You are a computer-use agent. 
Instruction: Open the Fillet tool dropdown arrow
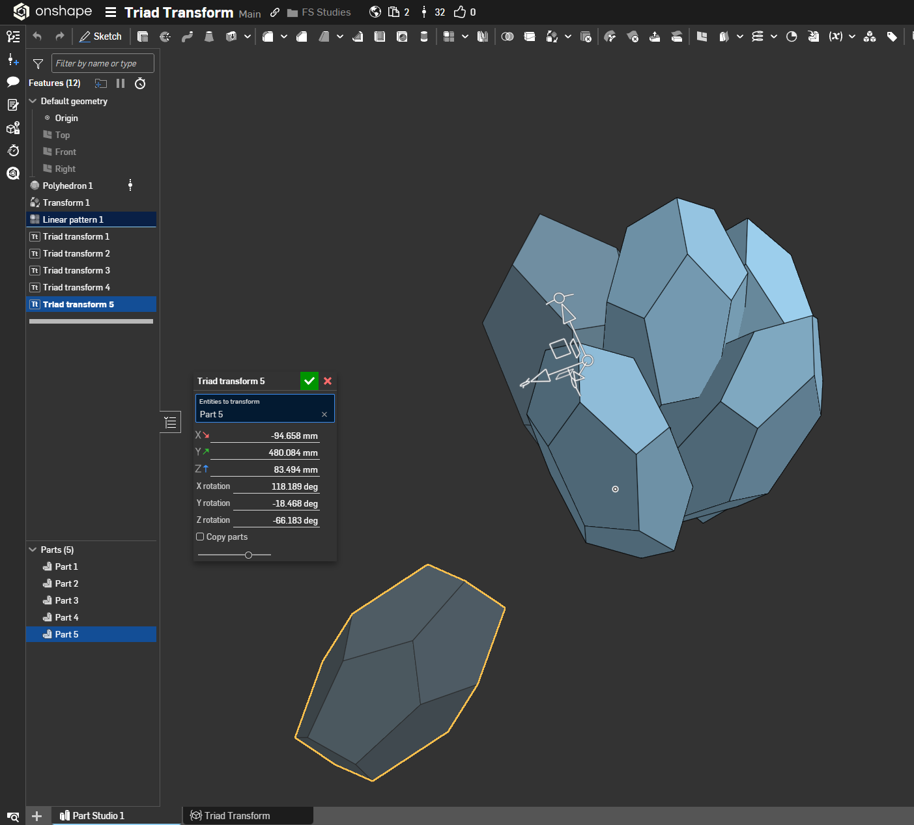pyautogui.click(x=284, y=36)
